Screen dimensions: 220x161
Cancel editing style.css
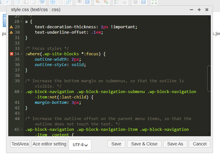(200, 144)
